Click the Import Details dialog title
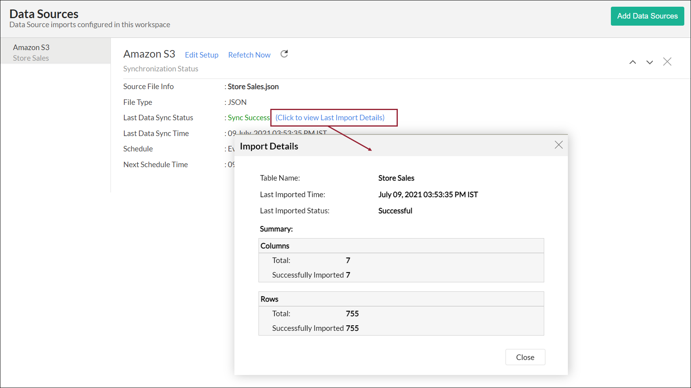Screen dimensions: 691x388 269,146
